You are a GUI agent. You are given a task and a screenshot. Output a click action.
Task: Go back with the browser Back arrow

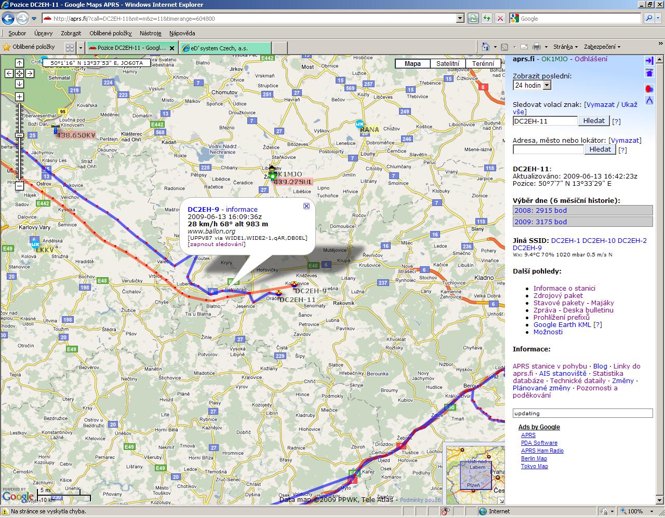pos(8,19)
